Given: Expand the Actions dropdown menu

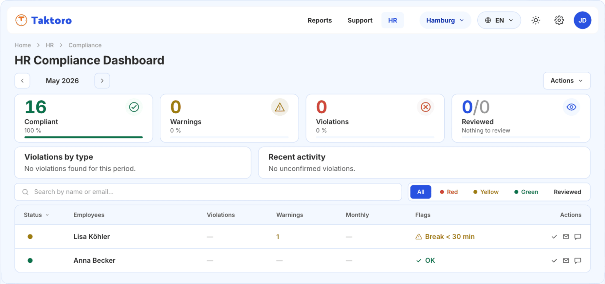Looking at the screenshot, I should (x=567, y=81).
